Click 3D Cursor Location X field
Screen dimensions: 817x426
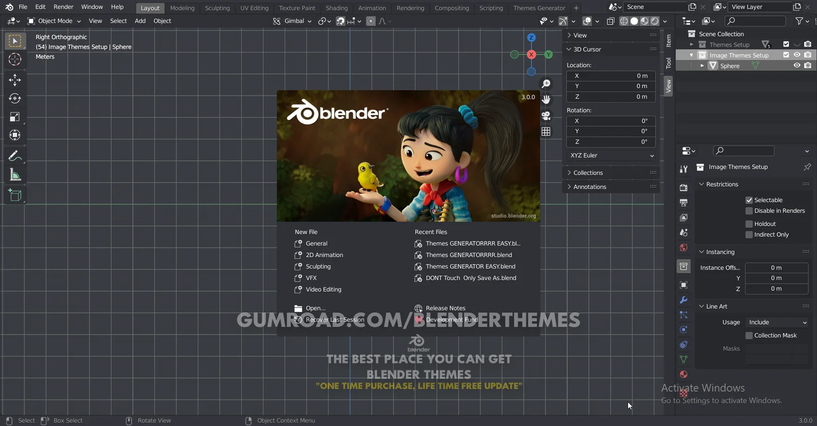pyautogui.click(x=611, y=76)
